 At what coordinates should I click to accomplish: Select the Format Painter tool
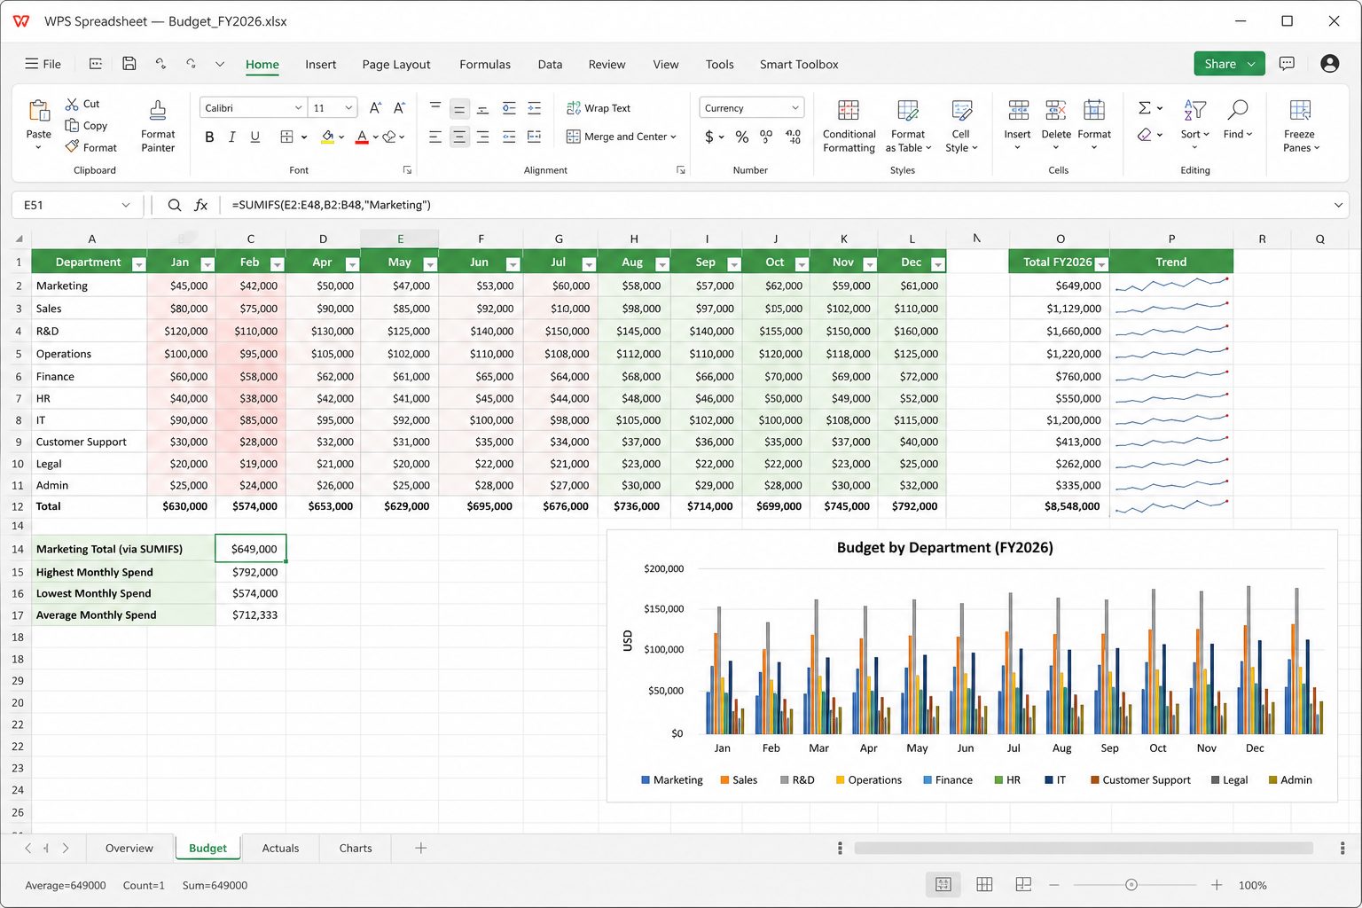(158, 125)
